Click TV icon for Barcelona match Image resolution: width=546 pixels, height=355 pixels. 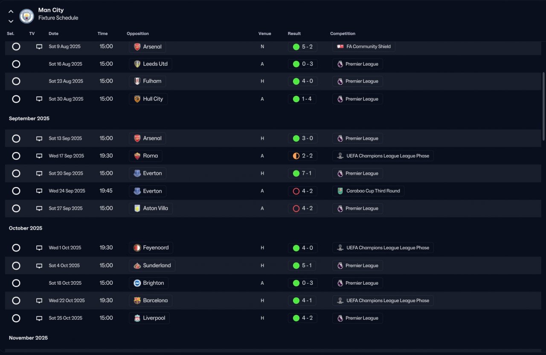39,300
